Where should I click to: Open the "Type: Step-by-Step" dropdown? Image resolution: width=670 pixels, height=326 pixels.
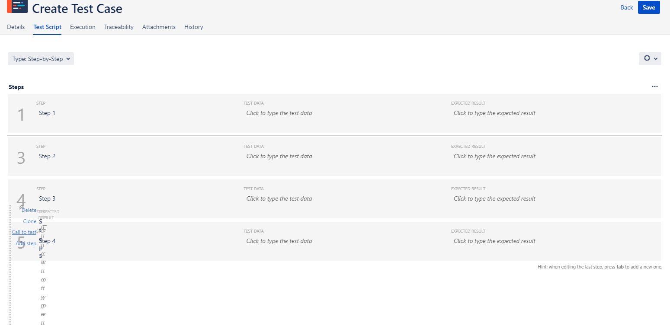(40, 58)
